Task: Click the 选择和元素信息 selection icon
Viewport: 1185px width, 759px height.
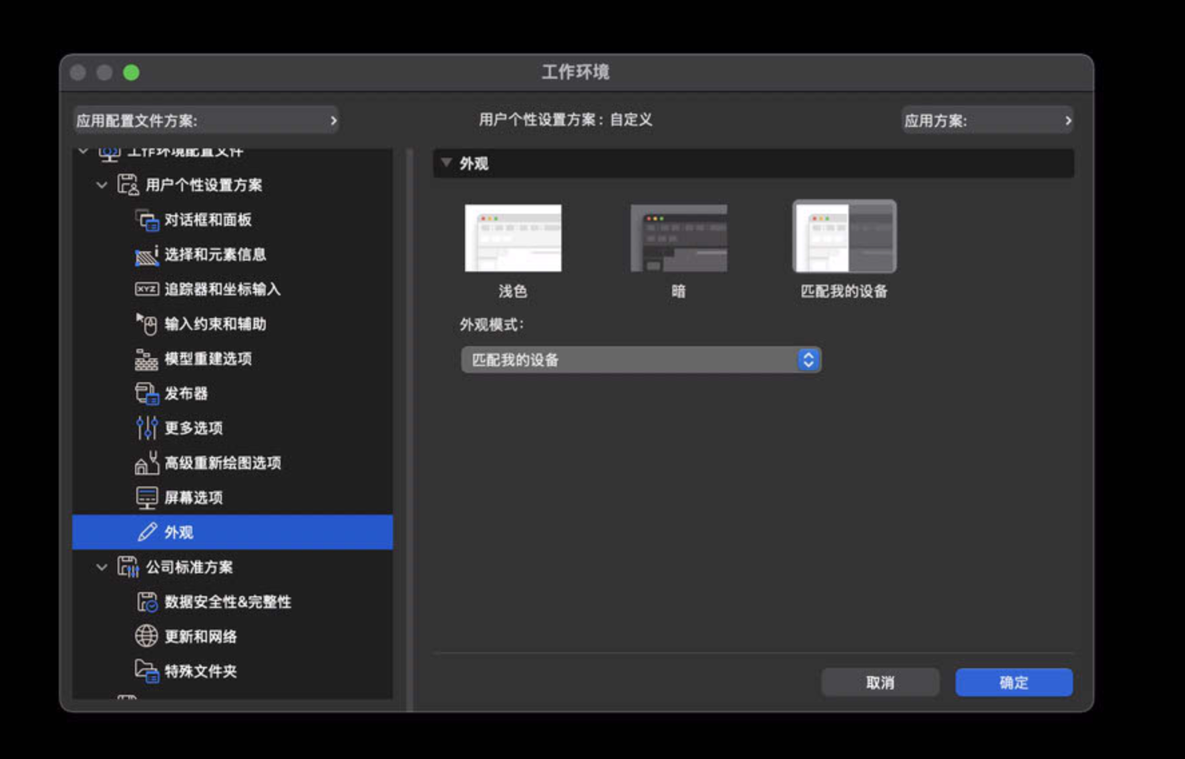Action: tap(147, 255)
